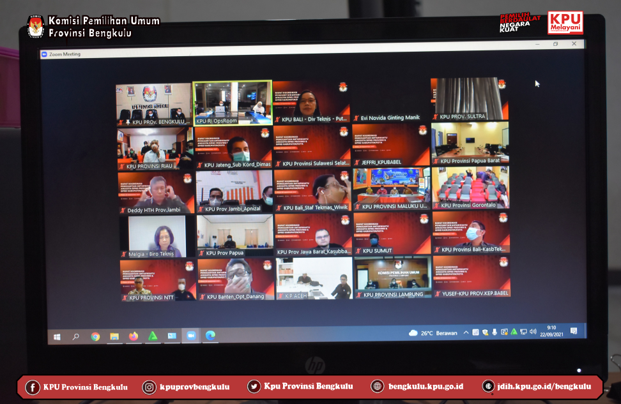Screen dimensions: 621x404
Task: Click the Zoom Meeting window title bar
Action: pyautogui.click(x=287, y=54)
